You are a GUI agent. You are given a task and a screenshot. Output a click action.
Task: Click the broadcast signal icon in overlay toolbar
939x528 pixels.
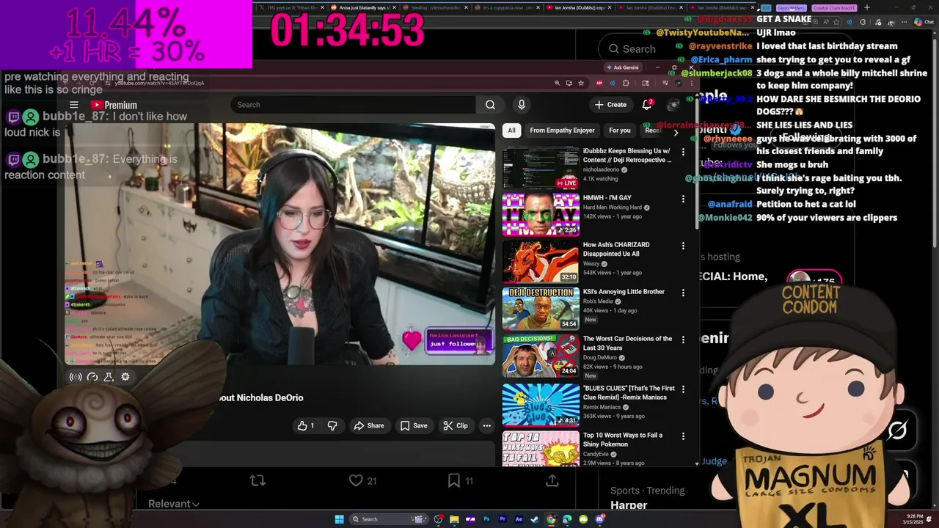point(75,377)
